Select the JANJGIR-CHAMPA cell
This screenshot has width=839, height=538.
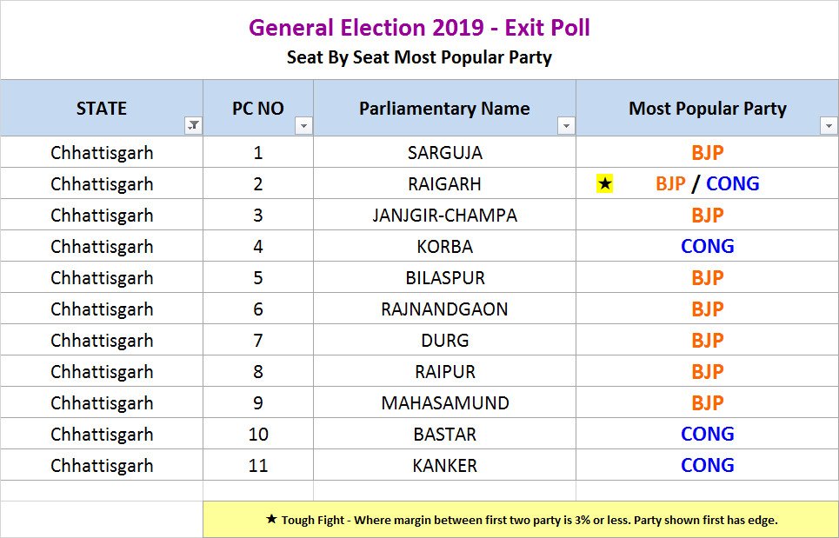click(444, 216)
